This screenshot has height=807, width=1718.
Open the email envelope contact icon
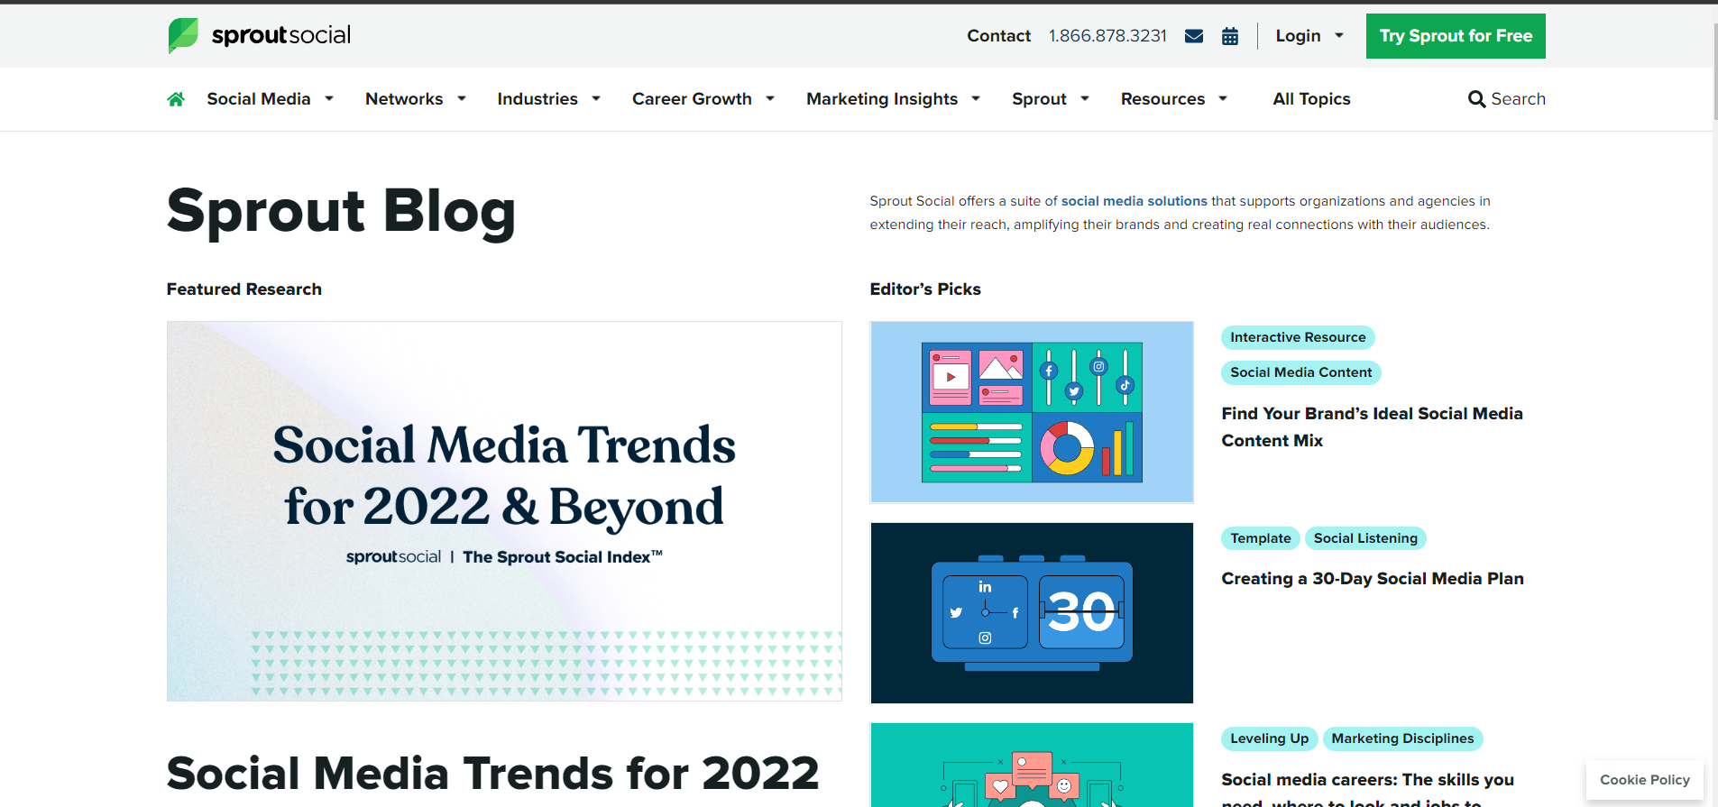(1194, 36)
